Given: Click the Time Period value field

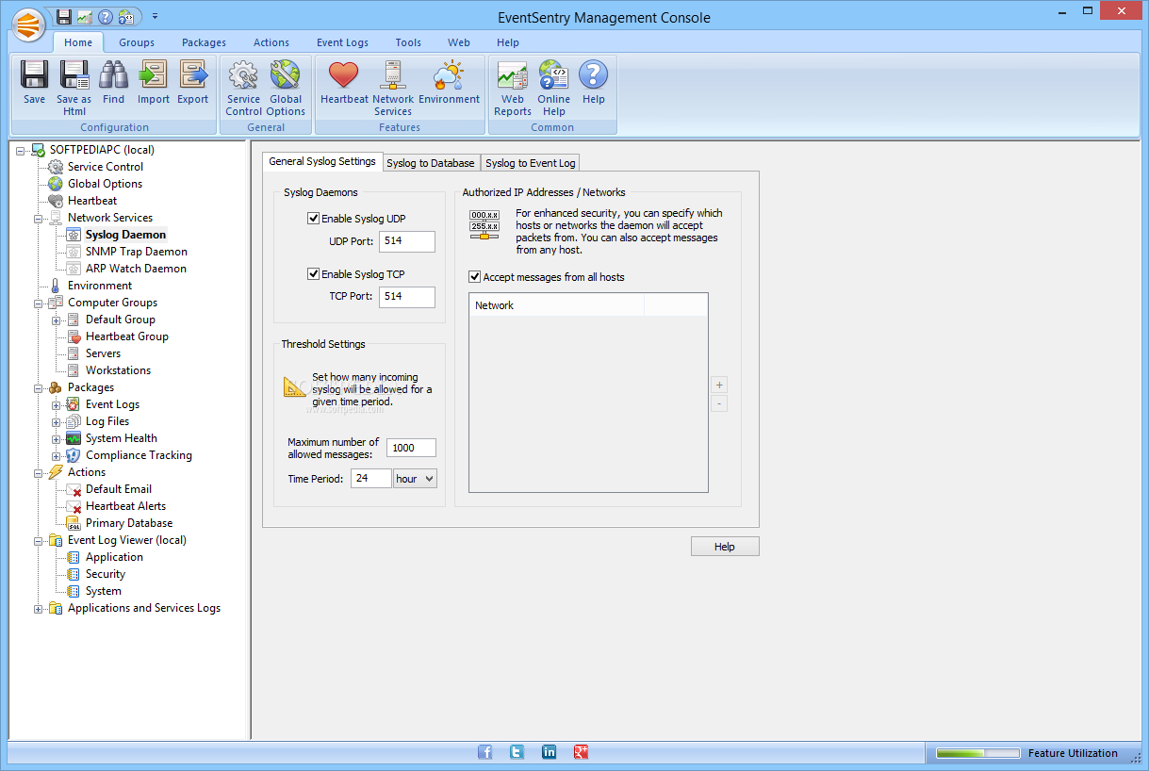Looking at the screenshot, I should (371, 479).
